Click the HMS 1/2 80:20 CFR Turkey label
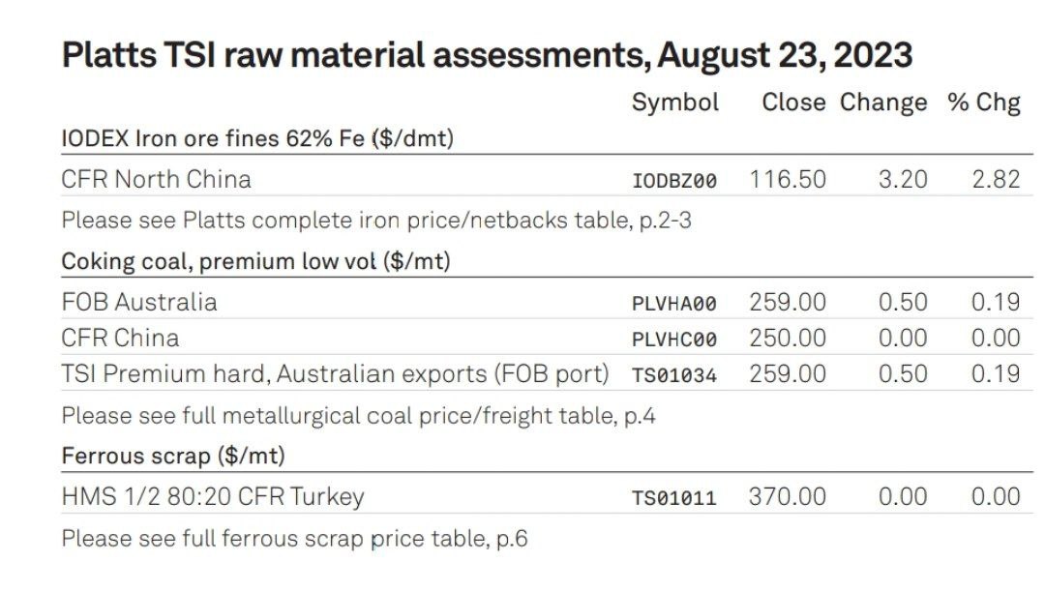The width and height of the screenshot is (1045, 592). point(213,497)
